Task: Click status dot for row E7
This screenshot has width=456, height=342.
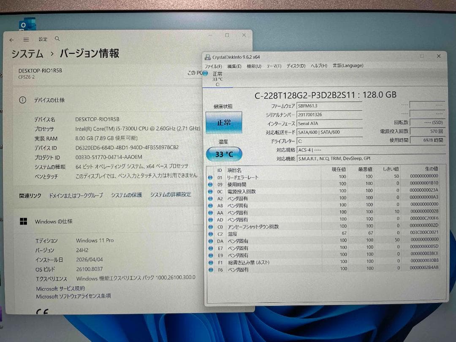Action: coord(211,248)
